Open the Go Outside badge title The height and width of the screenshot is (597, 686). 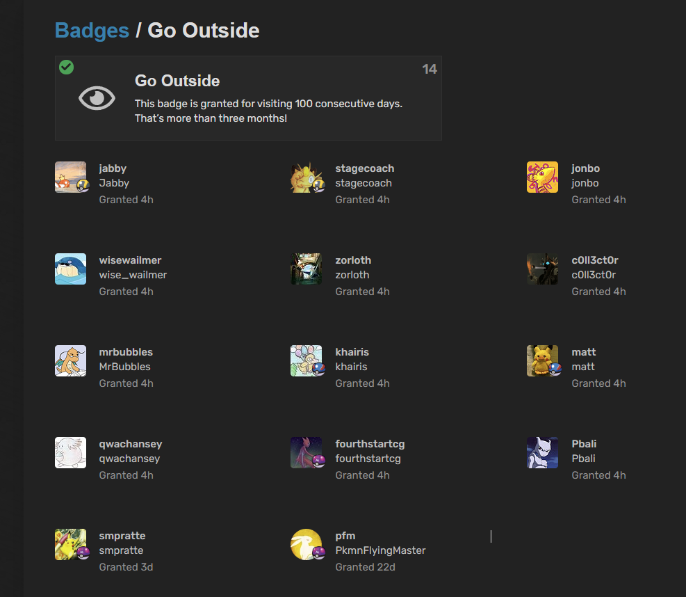[x=177, y=81]
